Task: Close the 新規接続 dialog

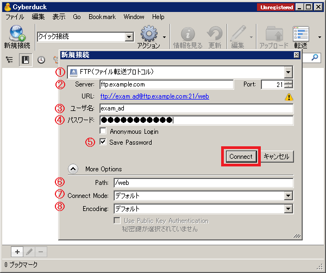Action: point(296,55)
